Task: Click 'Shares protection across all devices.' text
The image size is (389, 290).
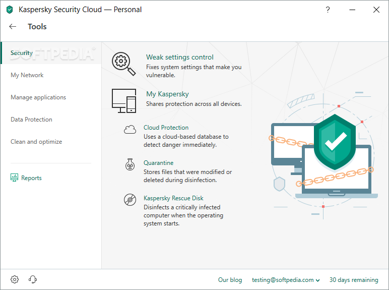Action: click(194, 104)
